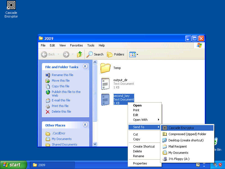Send file to My Documents
This screenshot has height=169, width=225.
pos(187,153)
